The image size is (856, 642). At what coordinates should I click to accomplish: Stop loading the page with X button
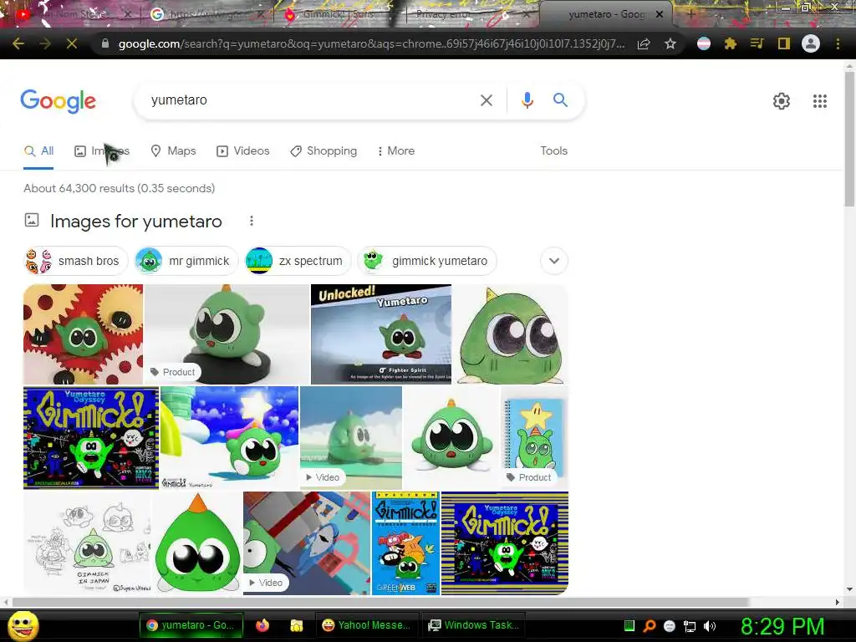click(x=72, y=43)
